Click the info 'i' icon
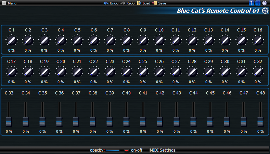Image resolution: width=270 pixels, height=154 pixels. (258, 3)
